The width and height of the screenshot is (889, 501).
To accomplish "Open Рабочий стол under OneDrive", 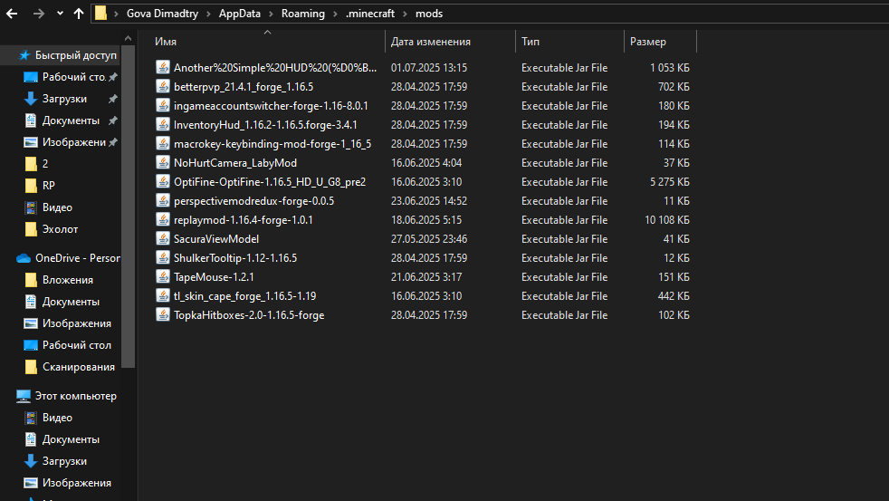I will point(77,345).
